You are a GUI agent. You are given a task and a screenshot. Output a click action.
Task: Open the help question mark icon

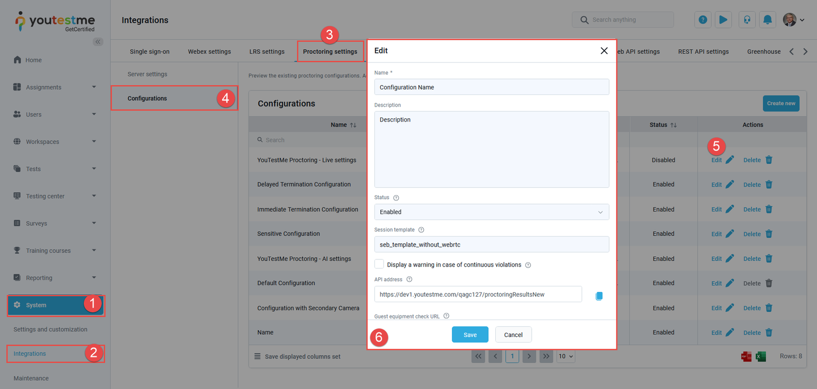[x=703, y=20]
